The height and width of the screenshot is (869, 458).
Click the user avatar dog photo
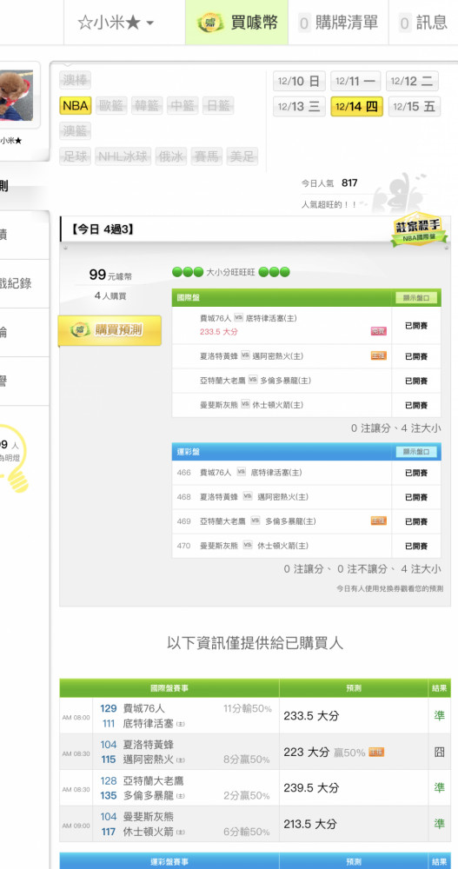coord(17,96)
